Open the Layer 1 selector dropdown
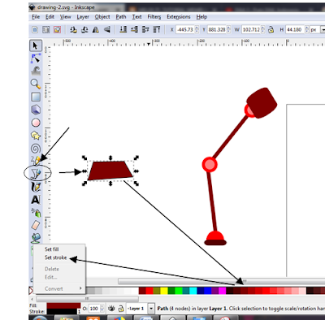Viewport: 325px width, 320px height. 151,309
